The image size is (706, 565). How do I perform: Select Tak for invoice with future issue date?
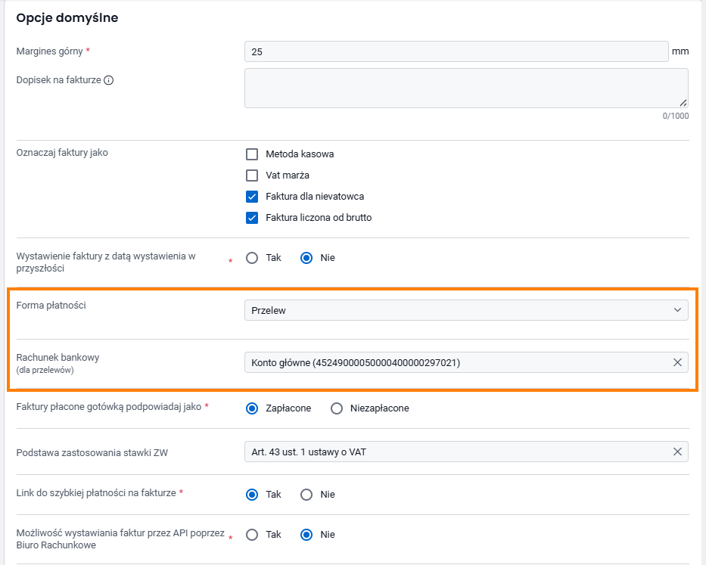point(252,258)
